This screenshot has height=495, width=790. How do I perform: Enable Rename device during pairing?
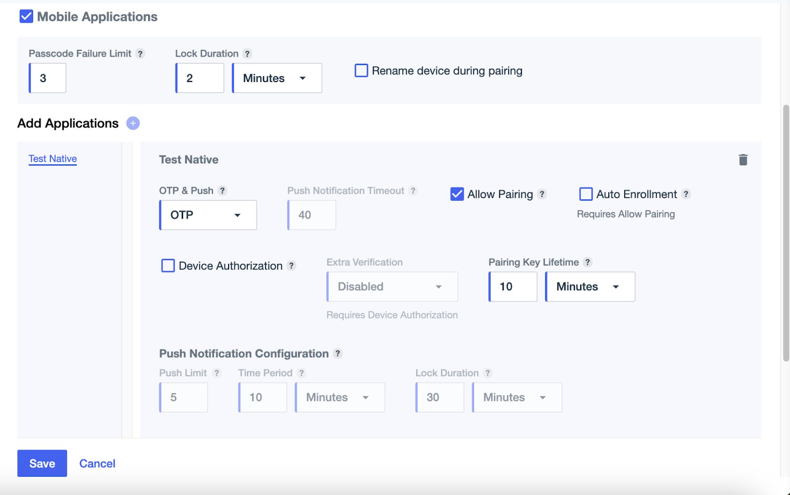361,71
